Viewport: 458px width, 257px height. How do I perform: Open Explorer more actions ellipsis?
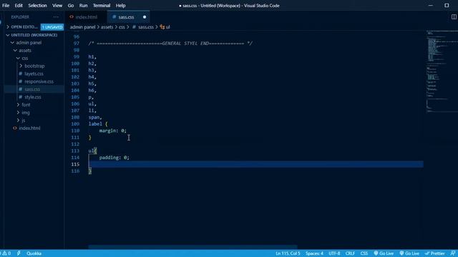(56, 17)
